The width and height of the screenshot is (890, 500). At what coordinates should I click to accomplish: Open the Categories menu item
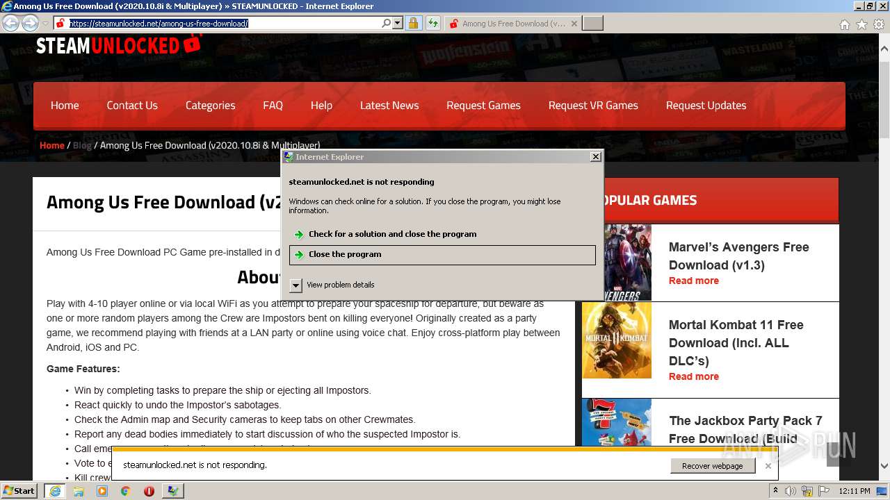click(x=210, y=106)
